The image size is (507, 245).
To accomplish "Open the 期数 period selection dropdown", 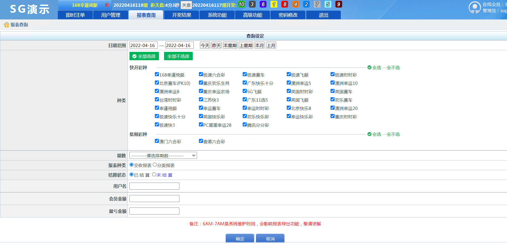I will pos(163,155).
